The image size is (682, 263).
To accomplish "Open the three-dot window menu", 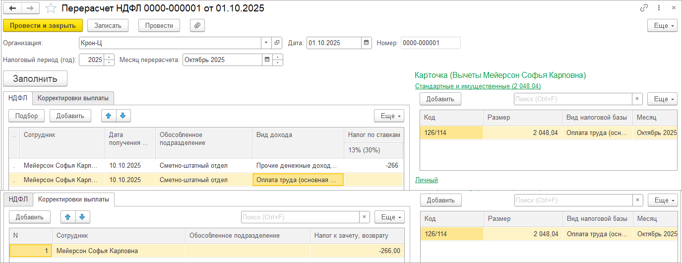I will (x=659, y=8).
